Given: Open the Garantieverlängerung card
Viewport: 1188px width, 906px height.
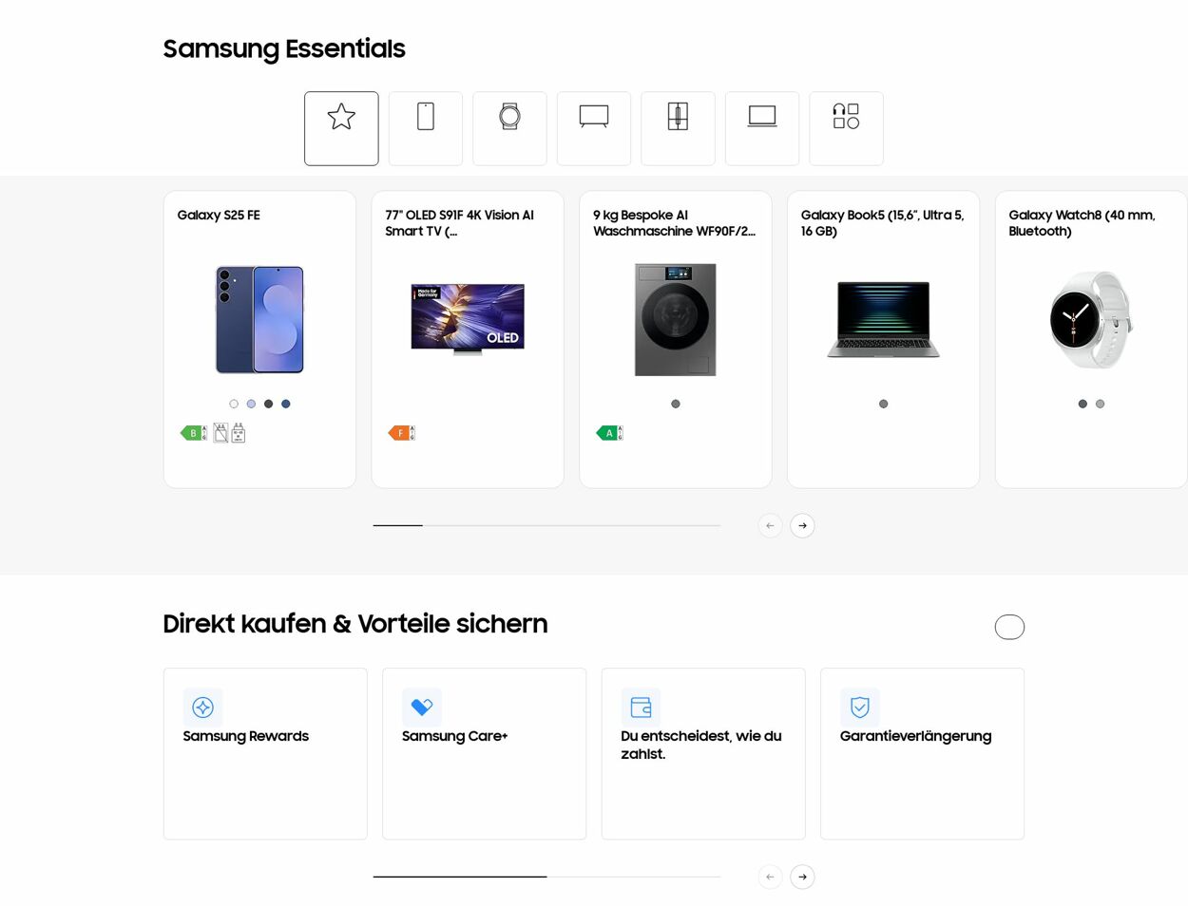Looking at the screenshot, I should (922, 753).
